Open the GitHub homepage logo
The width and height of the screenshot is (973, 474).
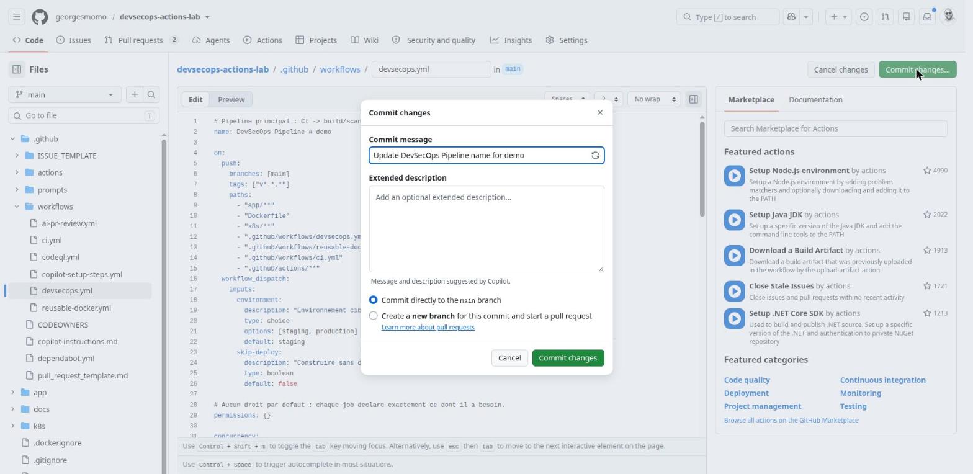point(40,17)
